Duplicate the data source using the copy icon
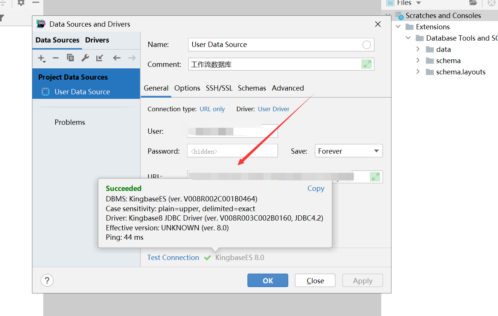Screen dimensions: 498x316 point(70,58)
